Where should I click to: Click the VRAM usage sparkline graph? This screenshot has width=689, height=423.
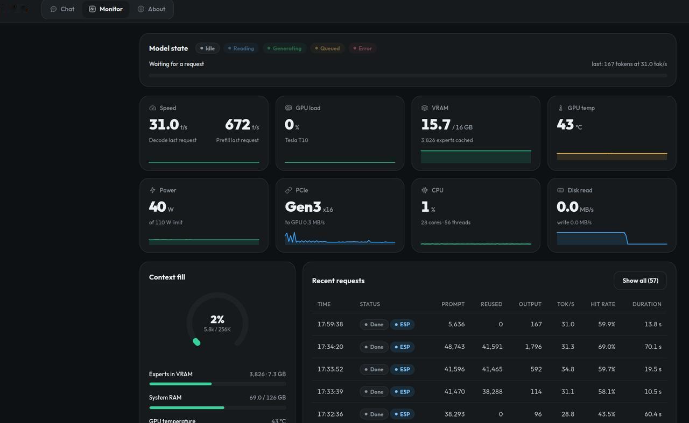(476, 156)
